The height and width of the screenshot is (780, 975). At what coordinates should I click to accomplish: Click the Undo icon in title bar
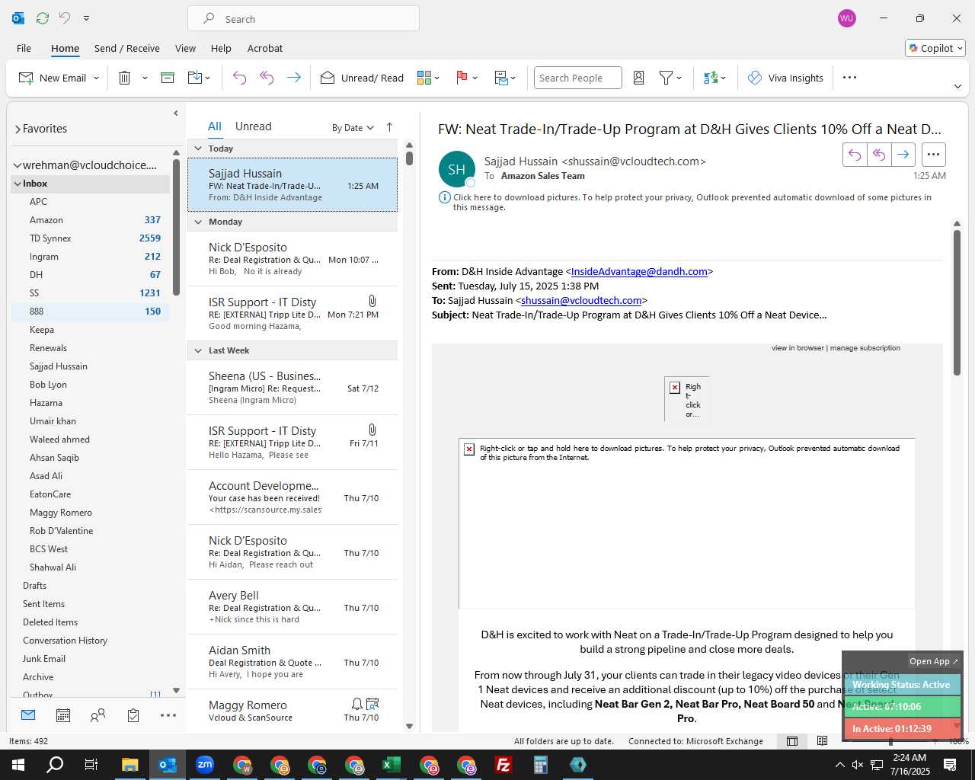tap(65, 18)
